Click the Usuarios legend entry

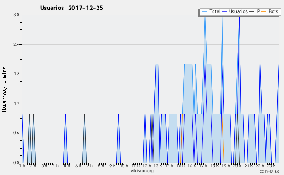click(x=235, y=11)
